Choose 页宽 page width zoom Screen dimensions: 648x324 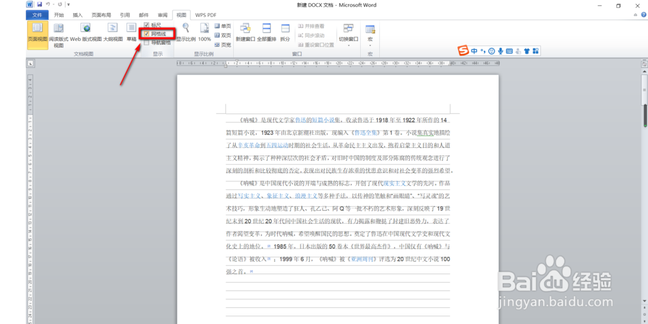point(223,45)
